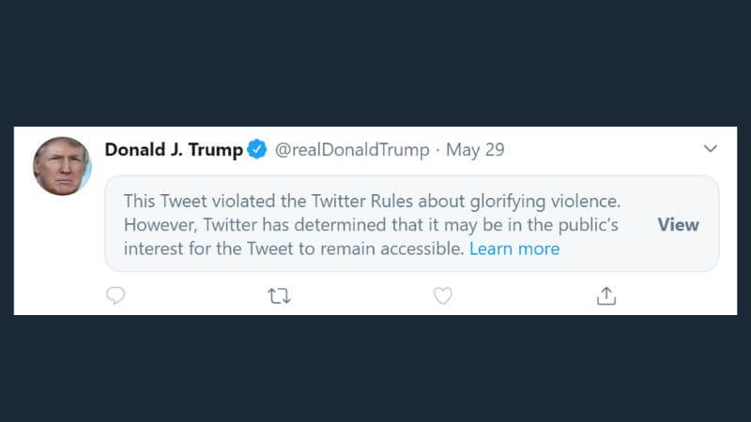Open the profile avatar photo

[62, 166]
